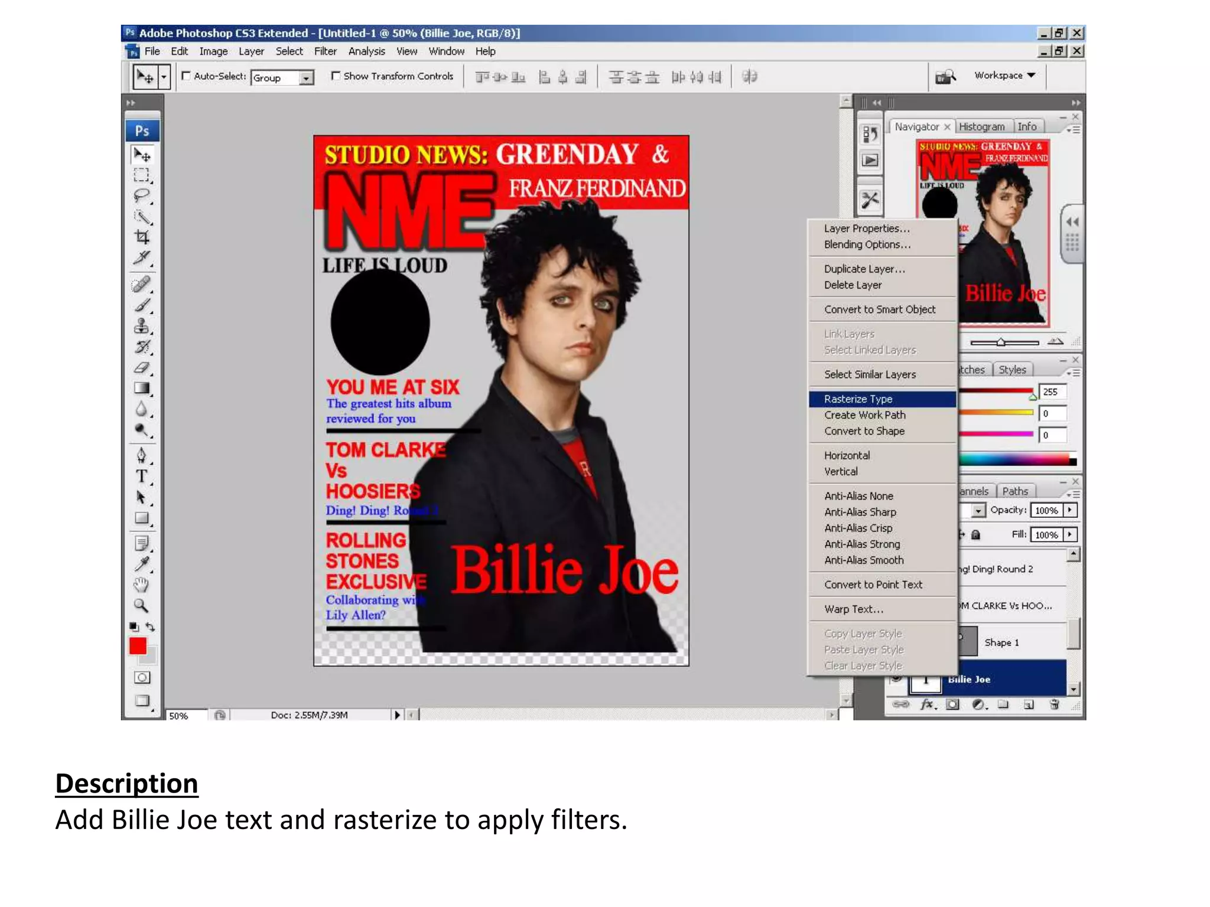
Task: Select the Path Selection tool
Action: pyautogui.click(x=142, y=497)
